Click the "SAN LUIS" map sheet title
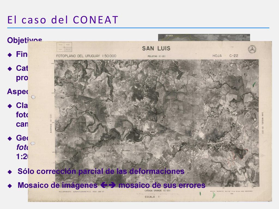 point(156,48)
